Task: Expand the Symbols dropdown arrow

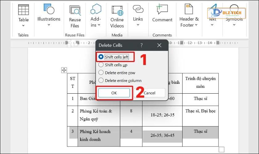Action: [x=234, y=25]
